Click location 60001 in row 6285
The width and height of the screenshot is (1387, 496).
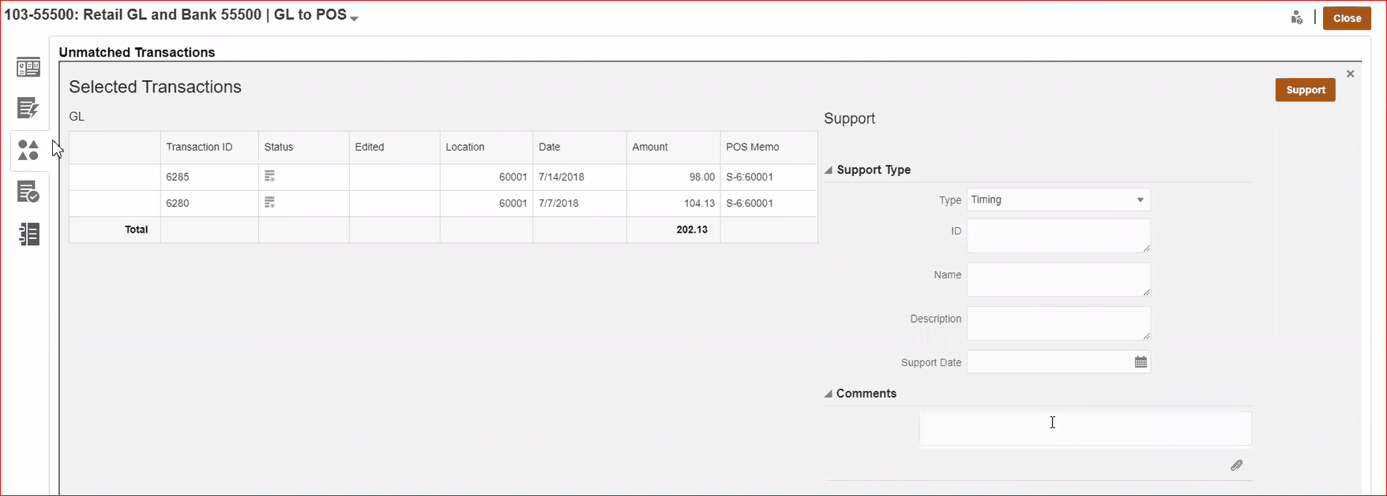tap(487, 177)
